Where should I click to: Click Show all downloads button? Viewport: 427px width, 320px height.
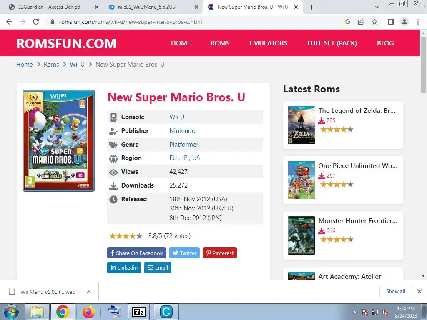[395, 291]
